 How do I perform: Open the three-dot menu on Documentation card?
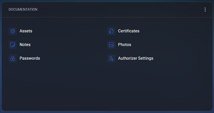pos(205,10)
